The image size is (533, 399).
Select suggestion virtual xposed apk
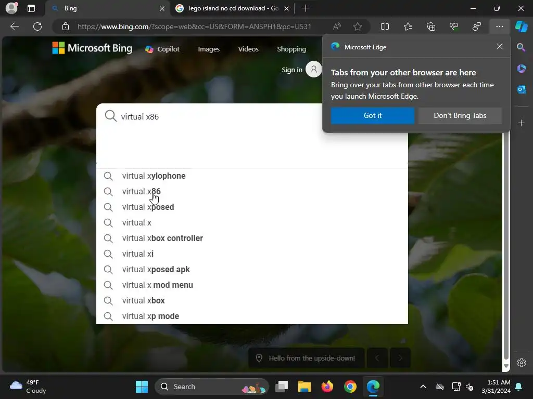click(x=252, y=270)
